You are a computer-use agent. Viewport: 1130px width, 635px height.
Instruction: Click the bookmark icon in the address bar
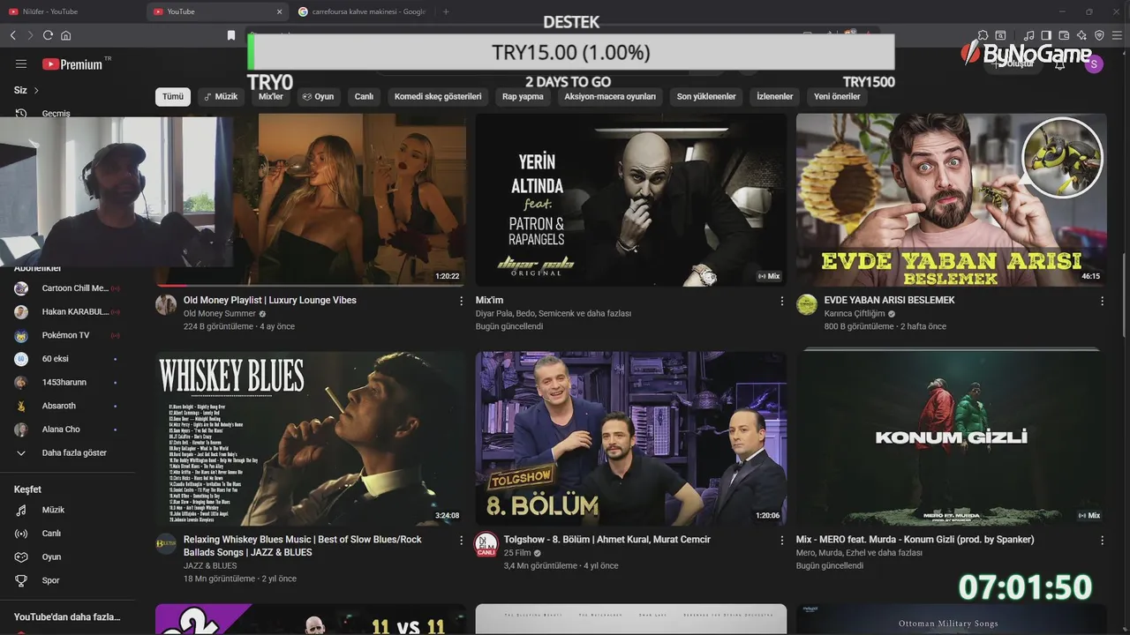coord(231,35)
